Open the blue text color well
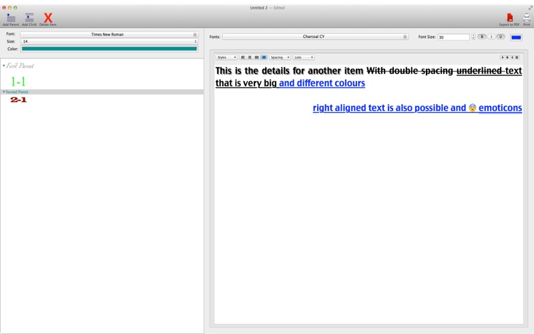The image size is (534, 334). click(x=516, y=37)
